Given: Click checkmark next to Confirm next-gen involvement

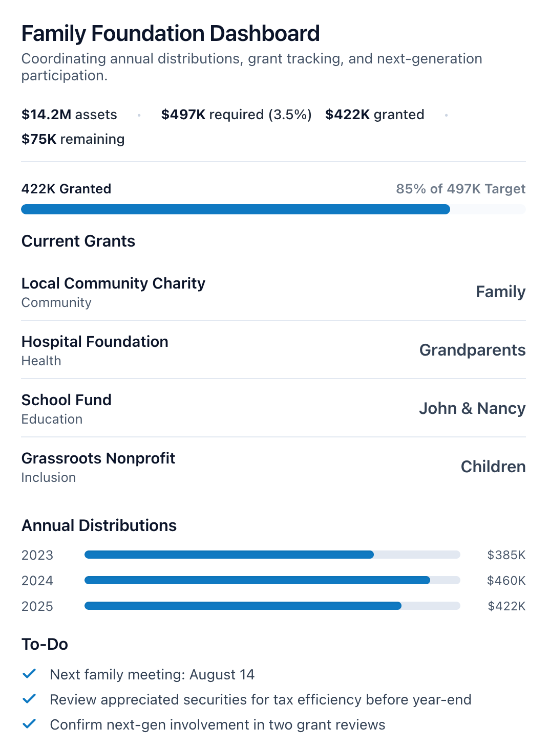Looking at the screenshot, I should [29, 724].
